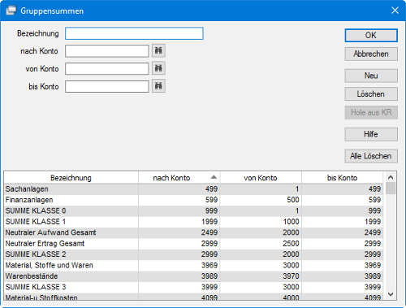Select the Finanzanlagen row
Viewport: 406px width, 308px height.
[193, 200]
